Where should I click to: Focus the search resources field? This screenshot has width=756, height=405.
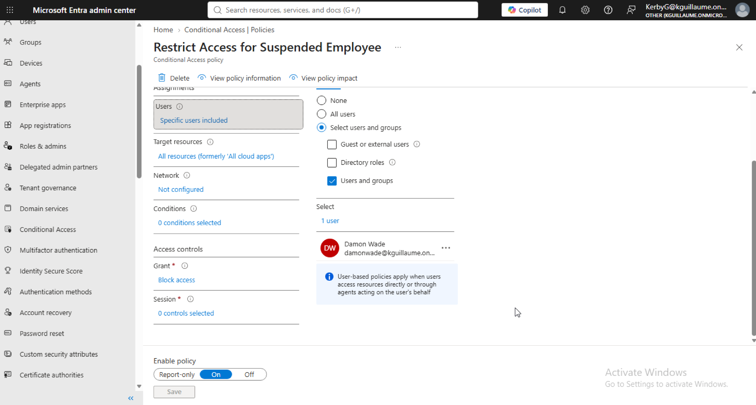coord(343,10)
